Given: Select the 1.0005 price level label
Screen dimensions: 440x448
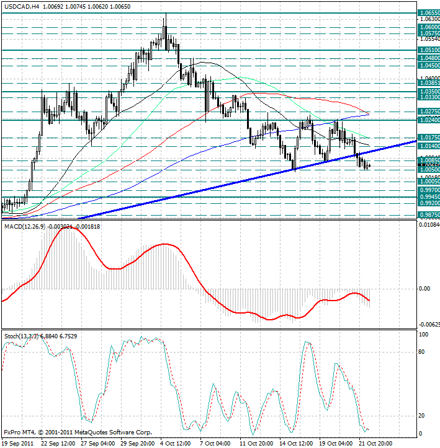Looking at the screenshot, I should coord(429,182).
